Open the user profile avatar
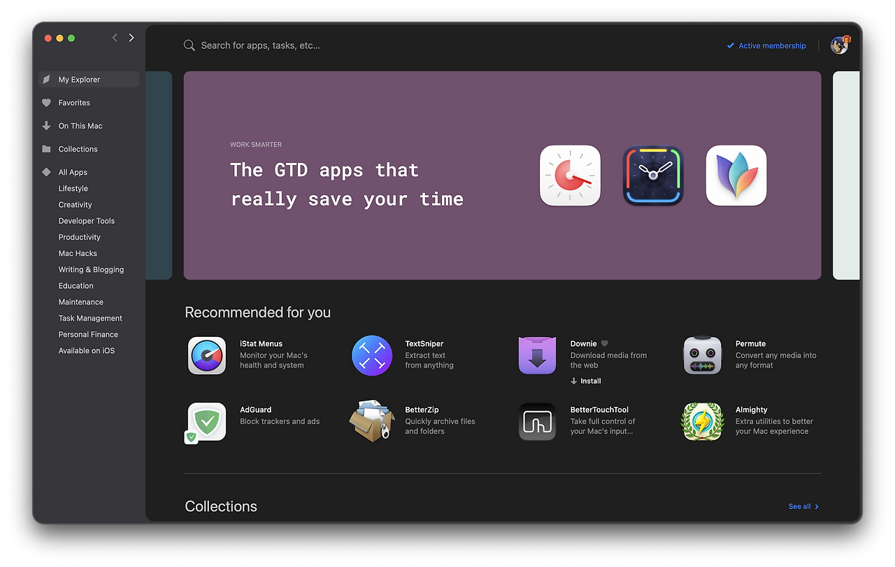This screenshot has width=895, height=567. click(840, 45)
